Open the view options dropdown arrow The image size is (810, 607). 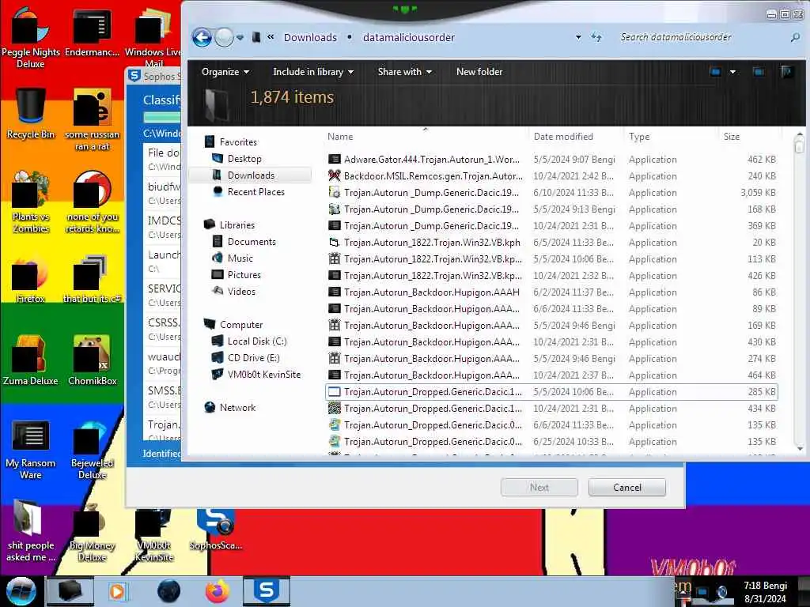[732, 72]
